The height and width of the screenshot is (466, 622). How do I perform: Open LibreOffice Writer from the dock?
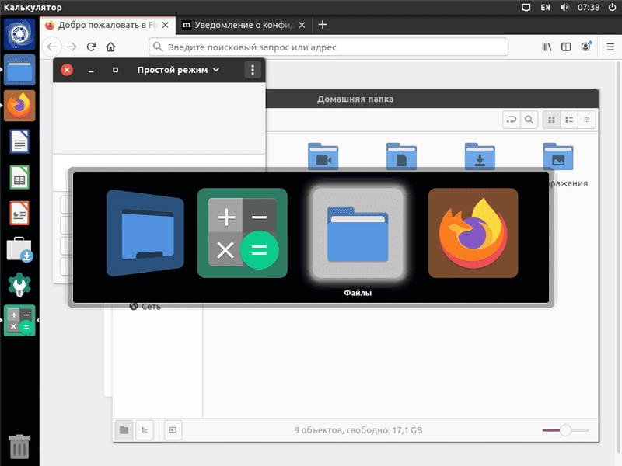(19, 141)
